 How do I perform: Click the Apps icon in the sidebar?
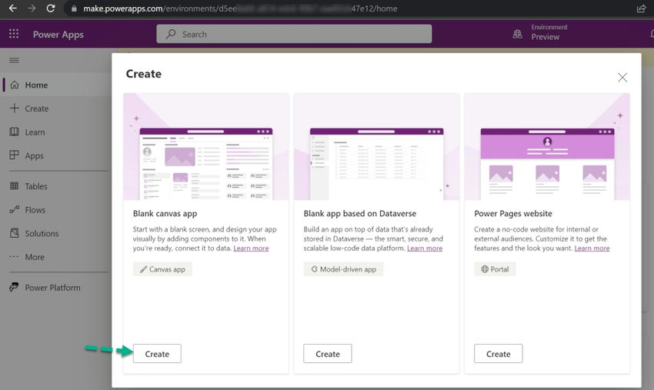[14, 155]
